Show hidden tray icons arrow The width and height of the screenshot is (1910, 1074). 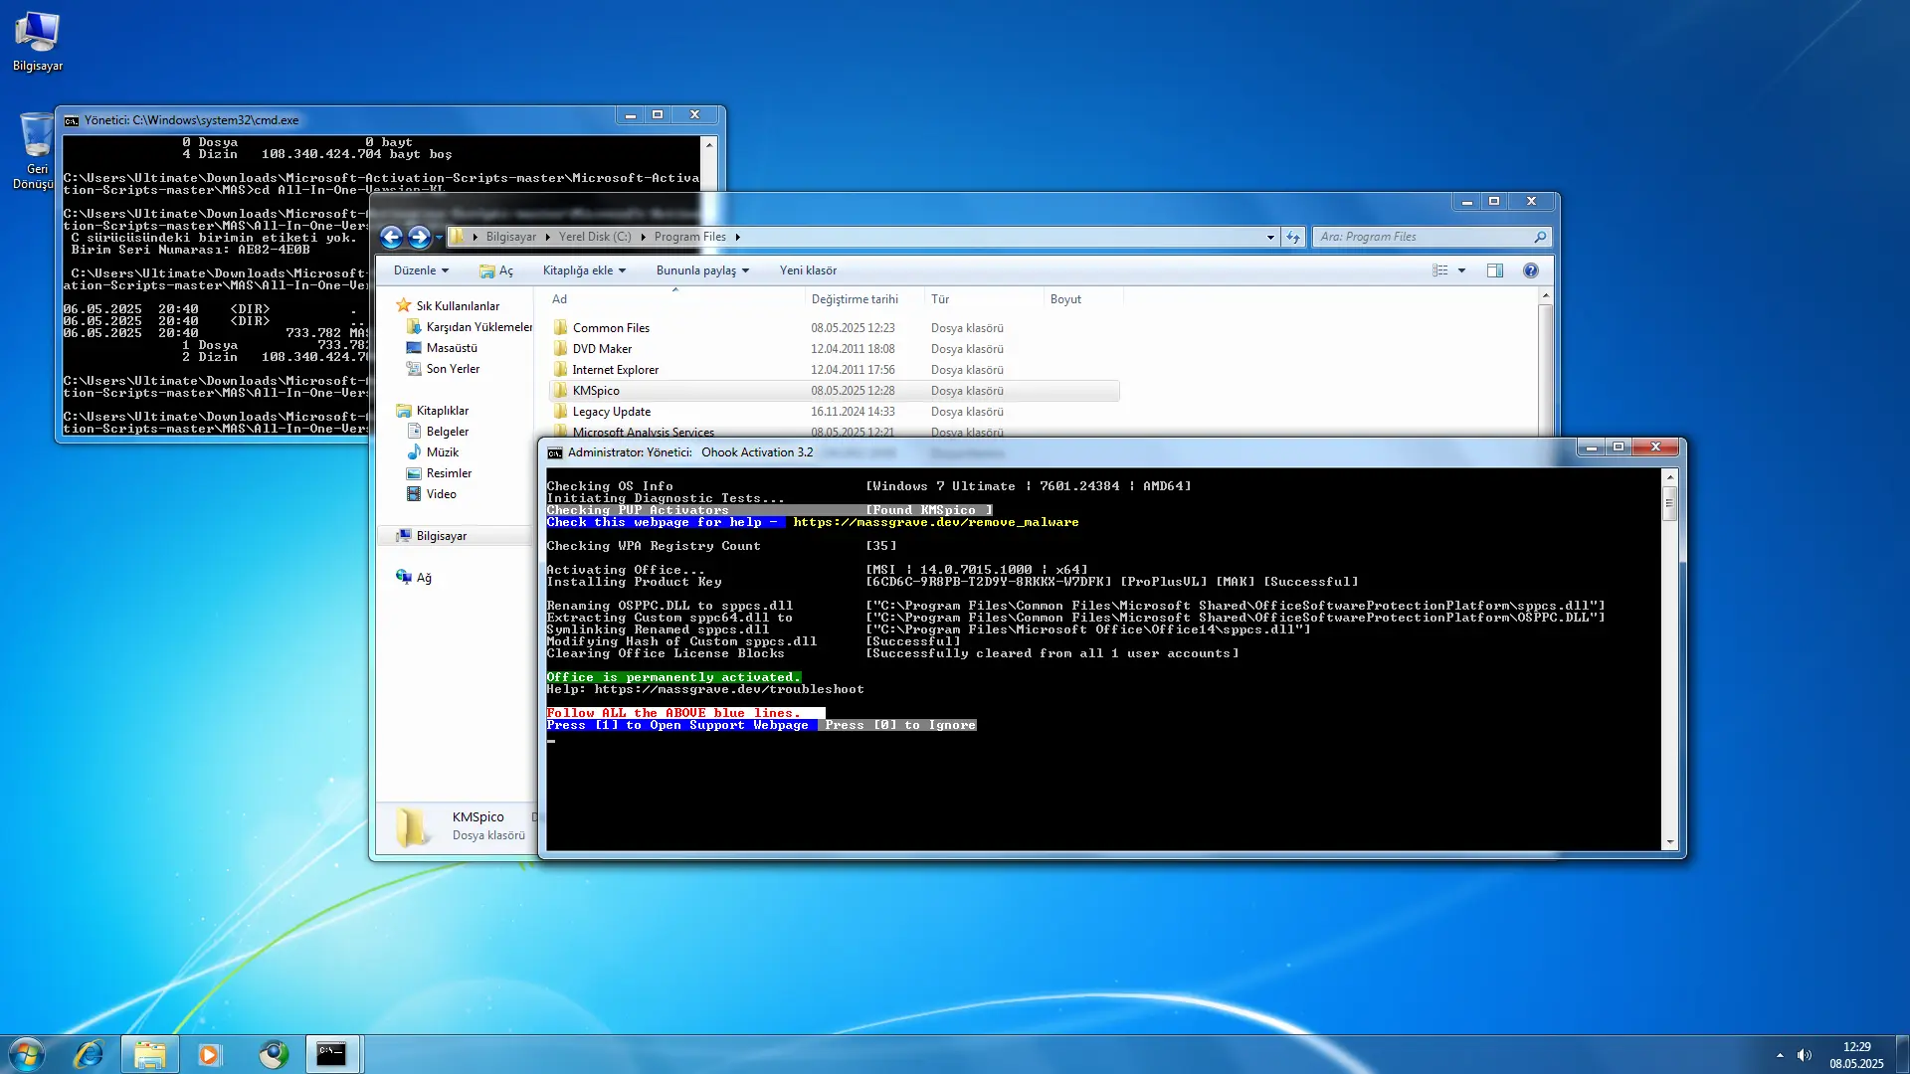pos(1780,1055)
